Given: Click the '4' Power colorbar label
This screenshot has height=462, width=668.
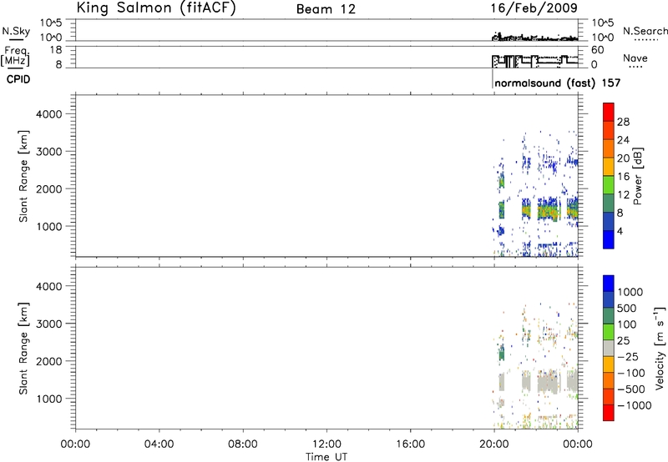Looking at the screenshot, I should (620, 231).
